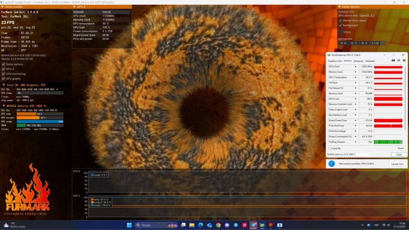
Task: Switch the UKR input language indicator
Action: [376, 225]
